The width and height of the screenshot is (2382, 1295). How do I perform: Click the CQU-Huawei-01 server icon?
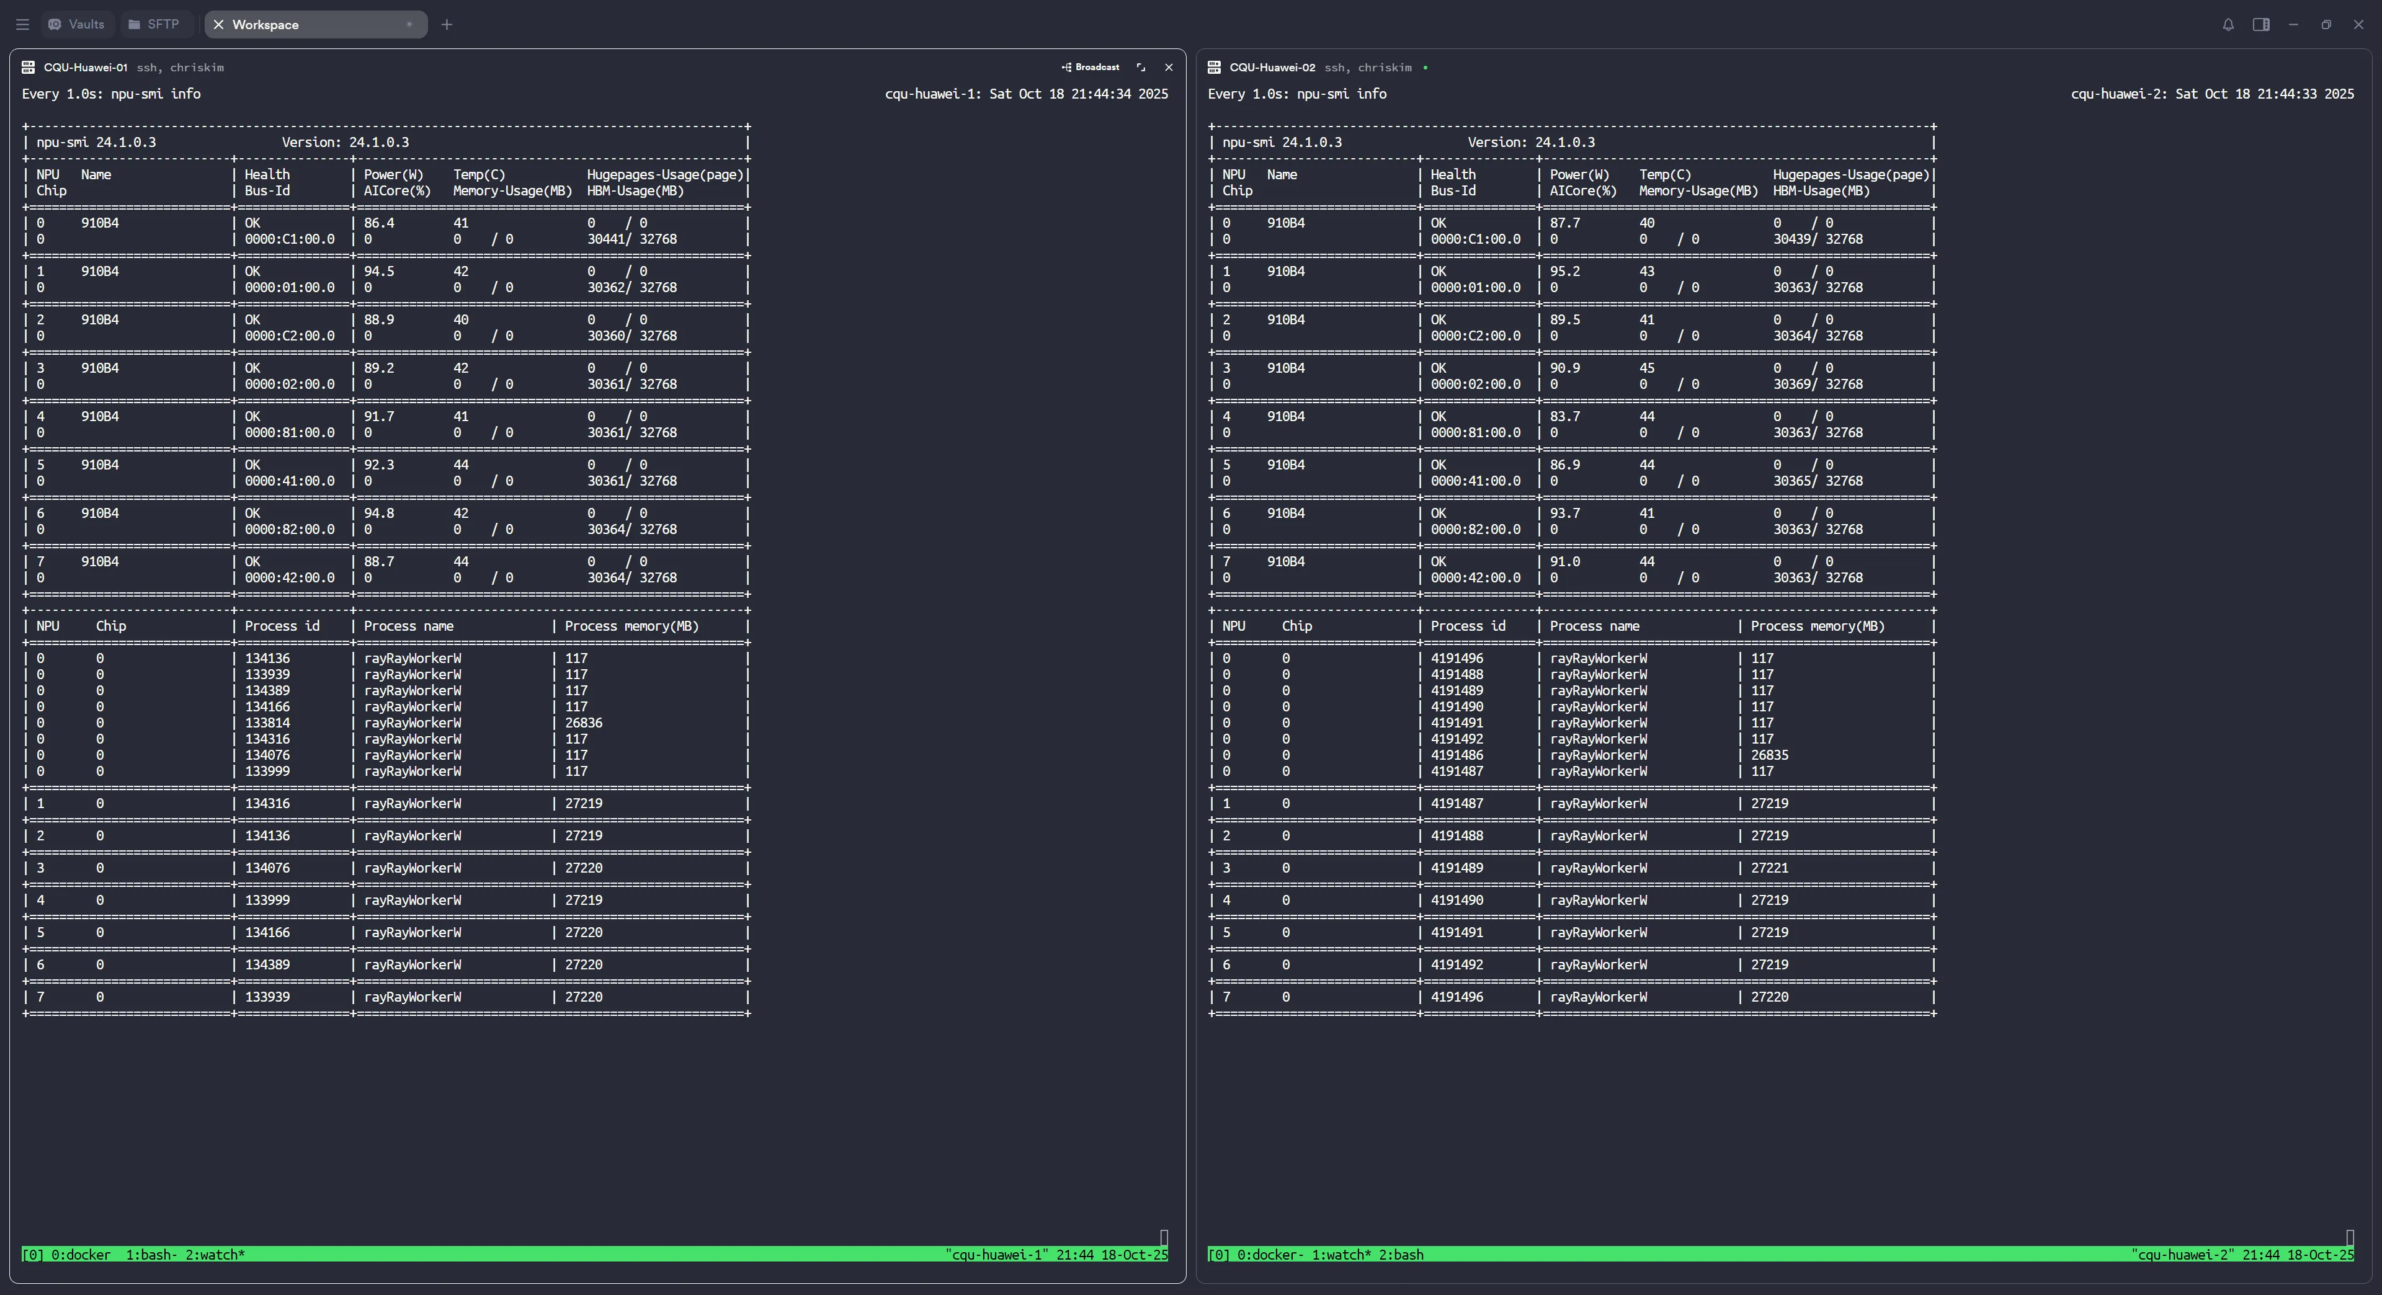click(x=28, y=68)
